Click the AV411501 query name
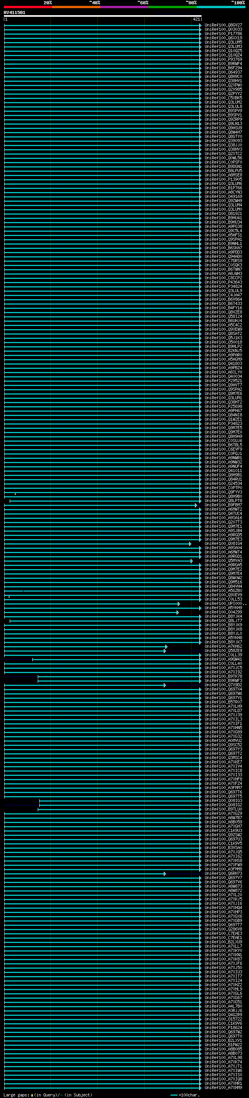 (14, 12)
